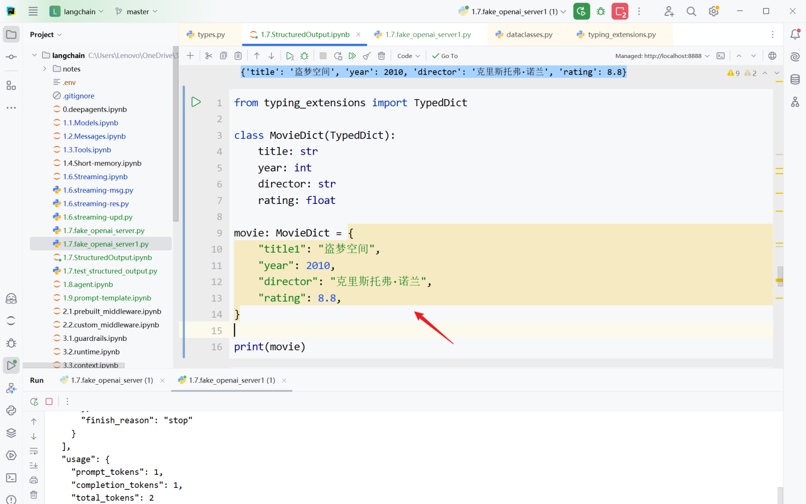Open Project view options dropdown
The height and width of the screenshot is (504, 806).
point(46,34)
